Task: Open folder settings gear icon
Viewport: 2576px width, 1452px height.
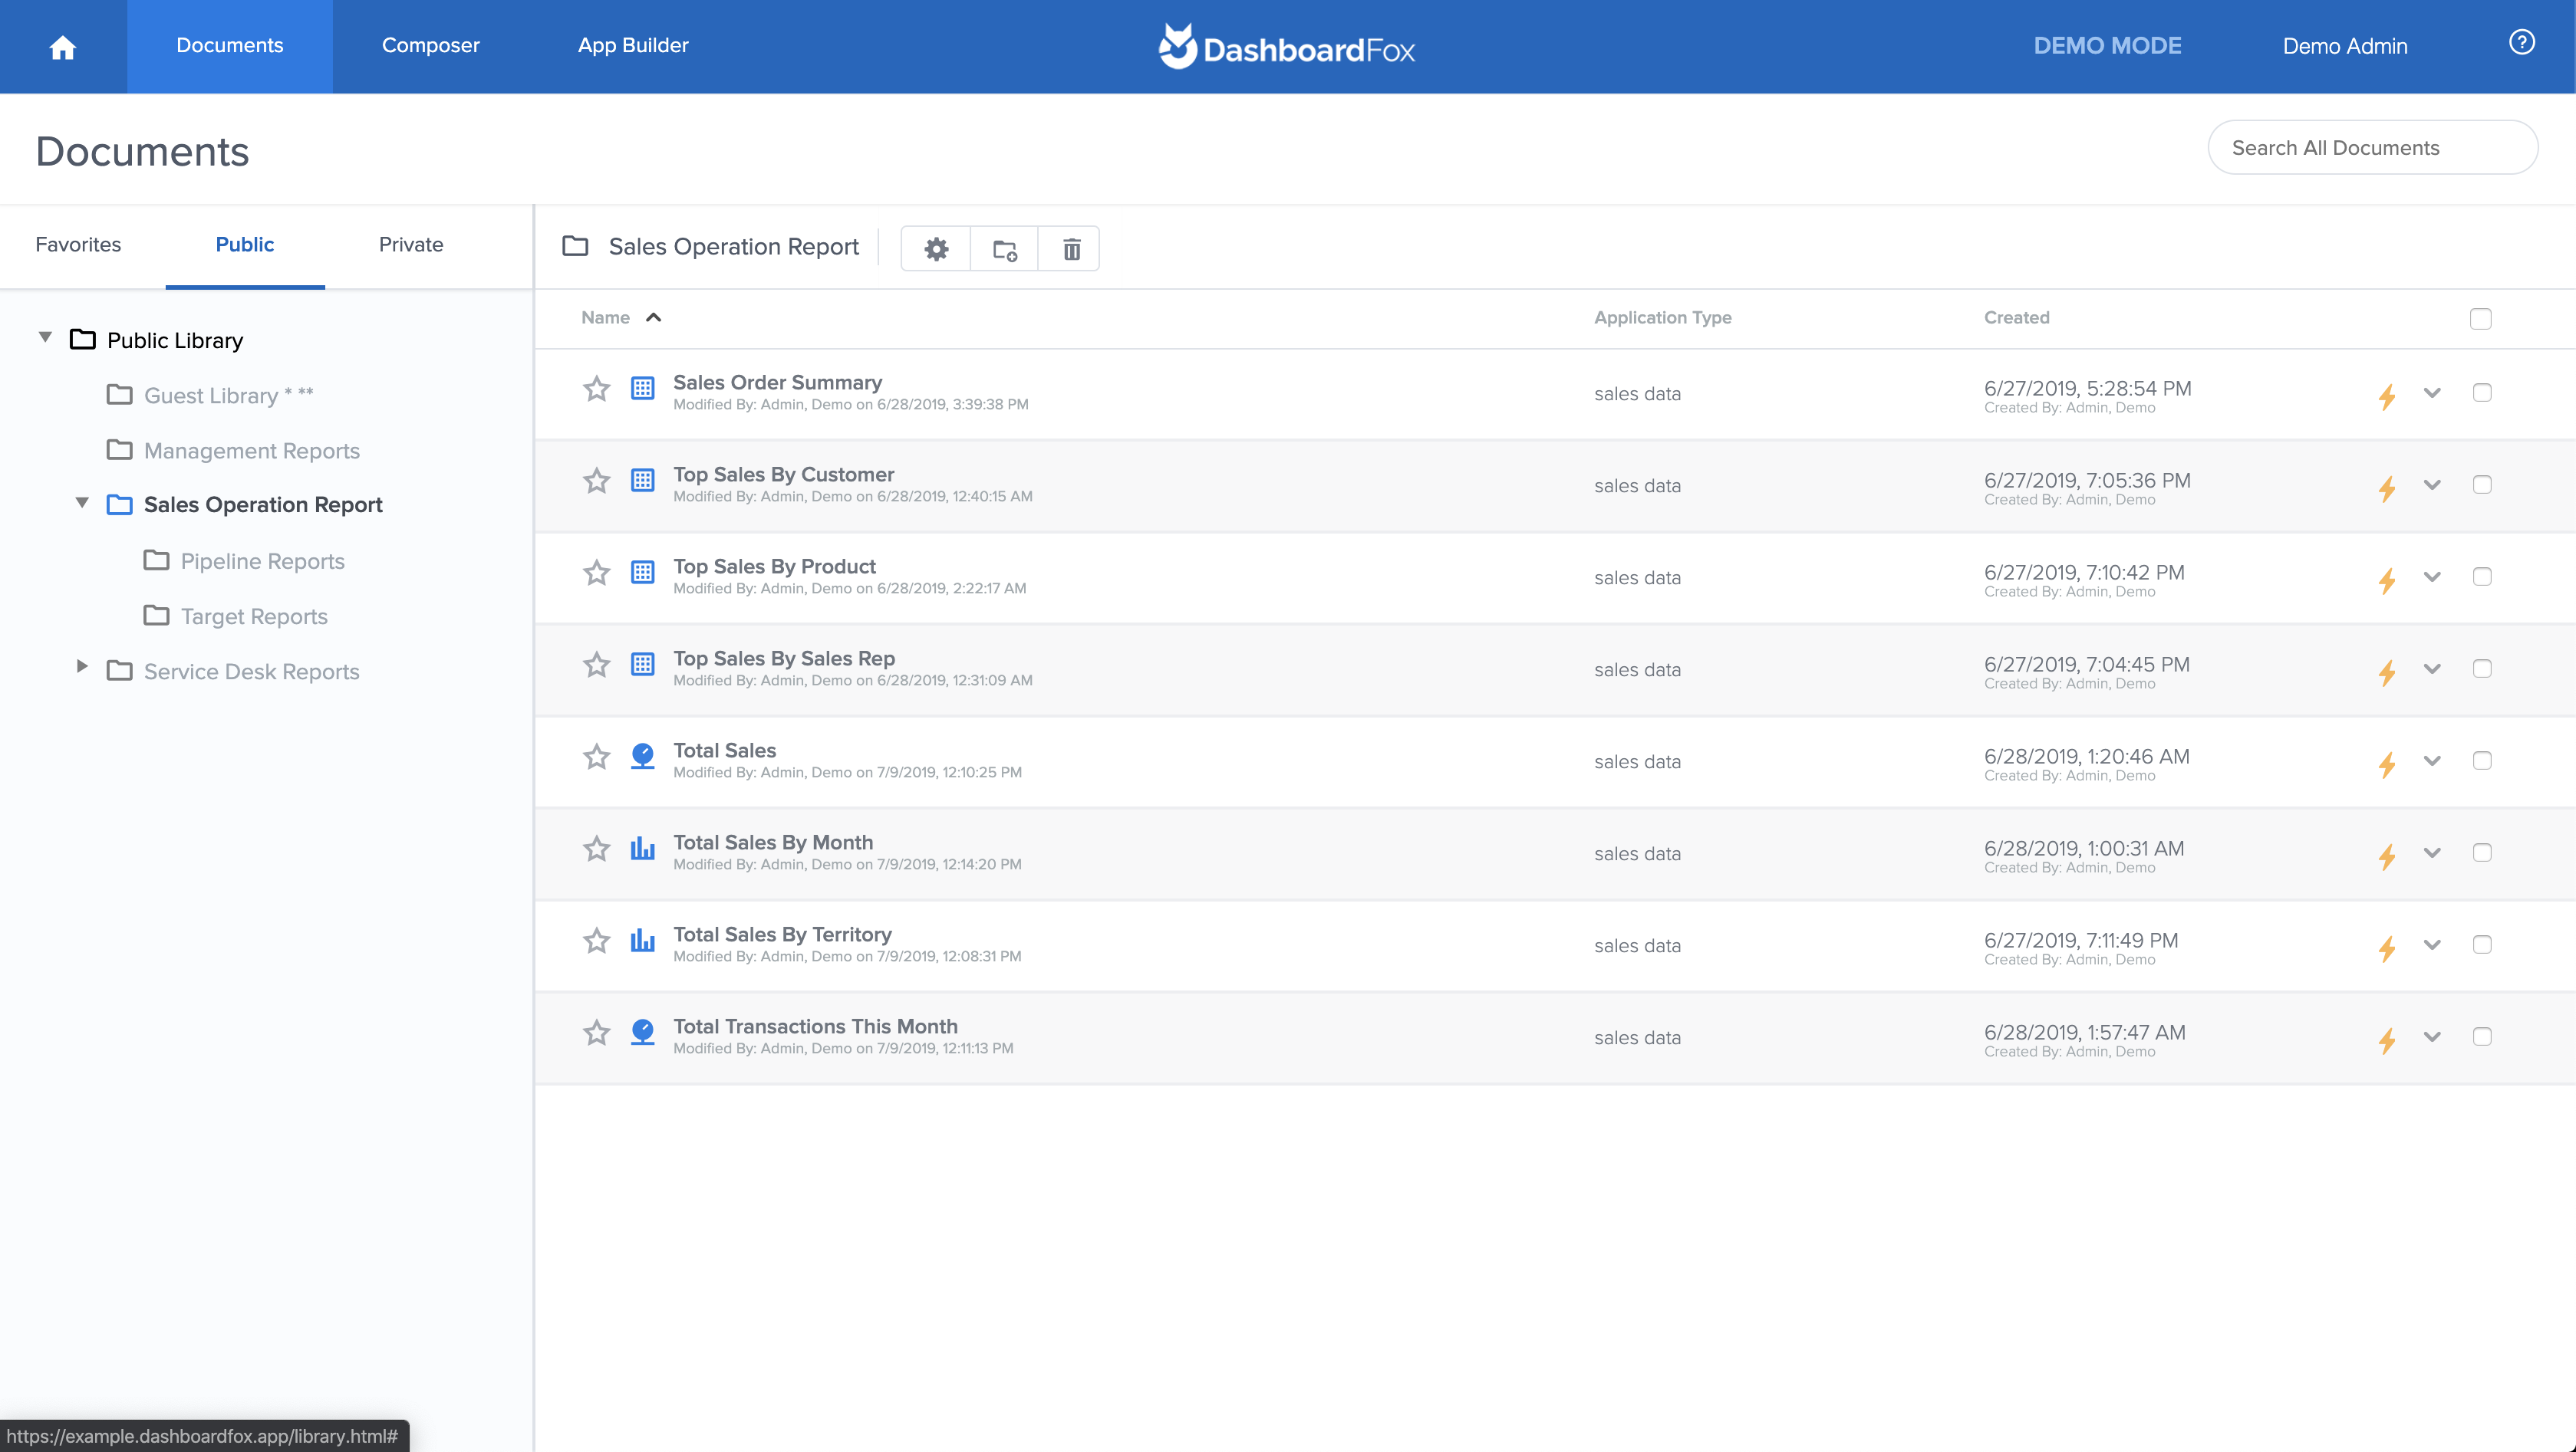Action: 935,249
